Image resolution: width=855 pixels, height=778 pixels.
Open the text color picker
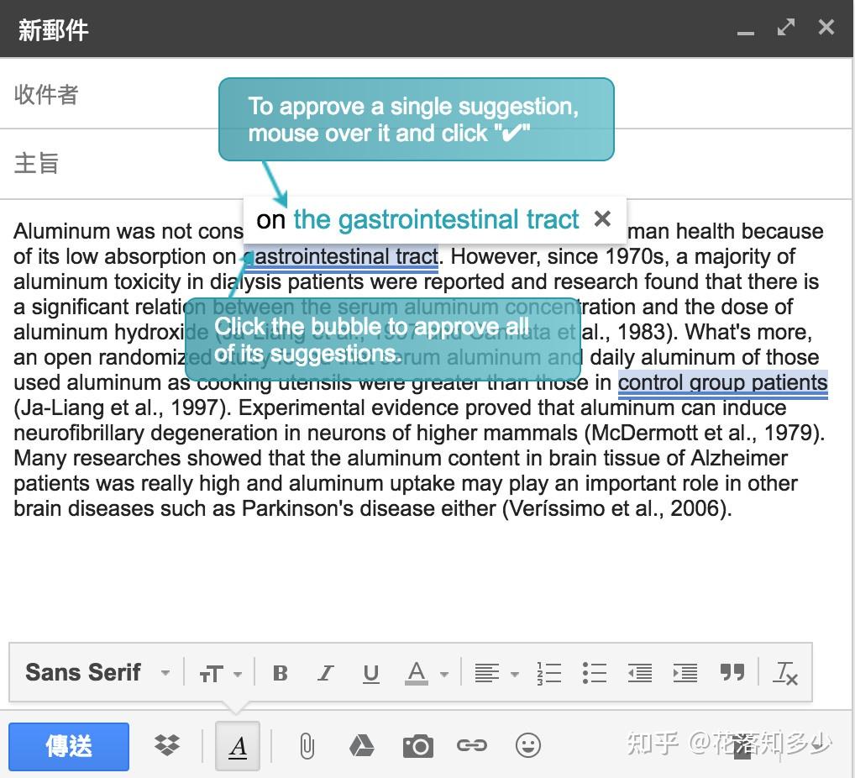(427, 674)
